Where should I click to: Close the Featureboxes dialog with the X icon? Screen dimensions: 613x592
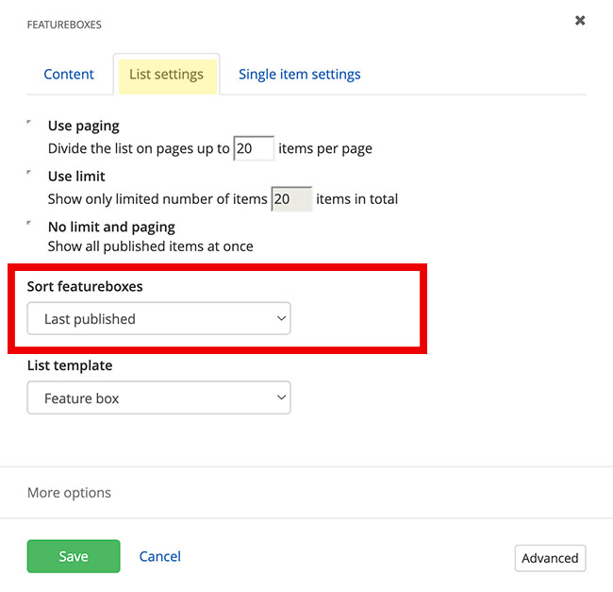point(580,20)
